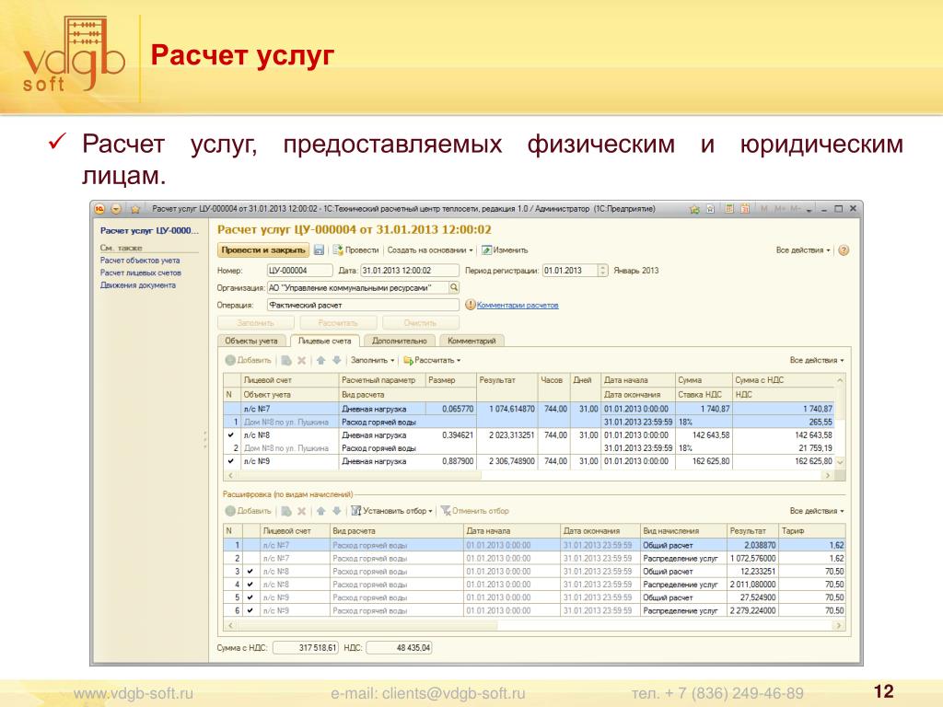Click the save document diskette icon
The height and width of the screenshot is (707, 943).
click(x=319, y=249)
